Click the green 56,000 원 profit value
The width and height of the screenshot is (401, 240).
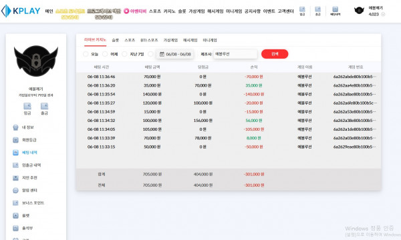pos(254,121)
